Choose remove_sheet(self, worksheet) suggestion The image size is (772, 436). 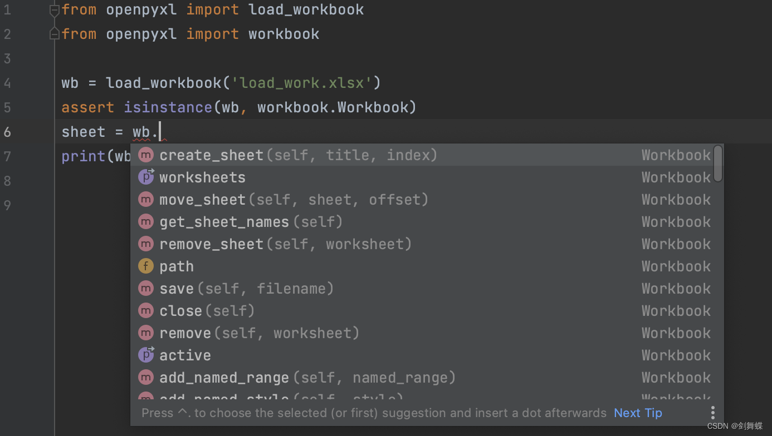click(x=422, y=244)
